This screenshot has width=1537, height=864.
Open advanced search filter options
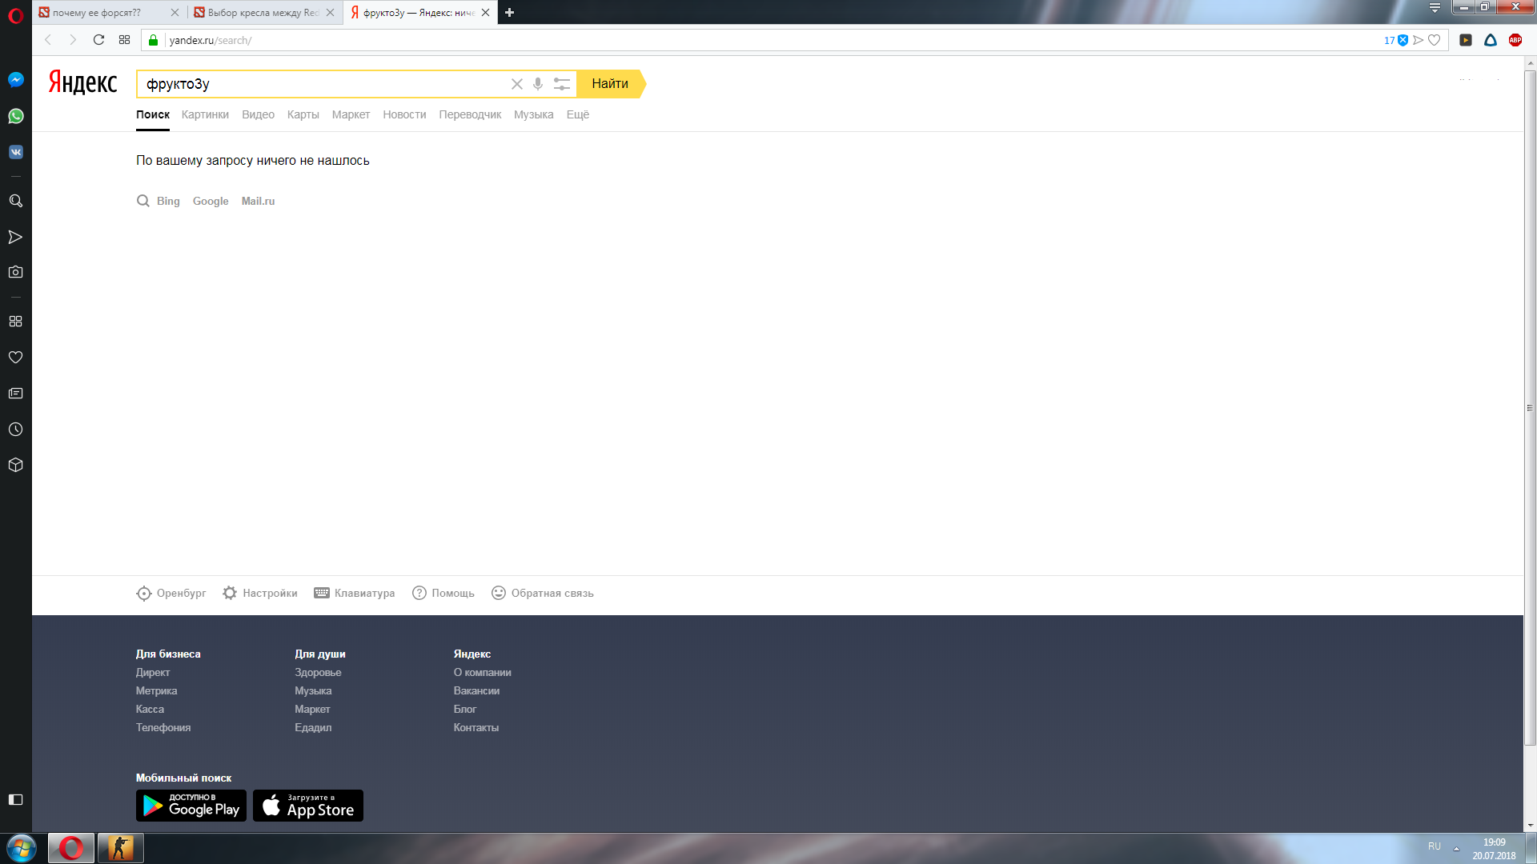point(562,84)
